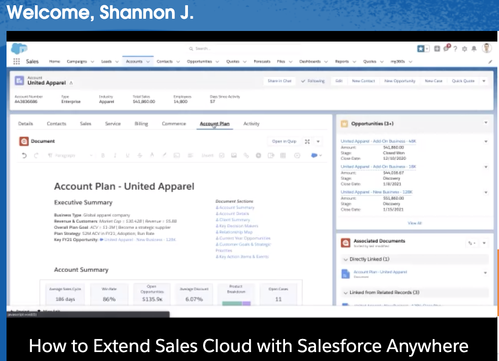The height and width of the screenshot is (361, 499).
Task: Click the Win Rate 86% metric card
Action: 109,294
